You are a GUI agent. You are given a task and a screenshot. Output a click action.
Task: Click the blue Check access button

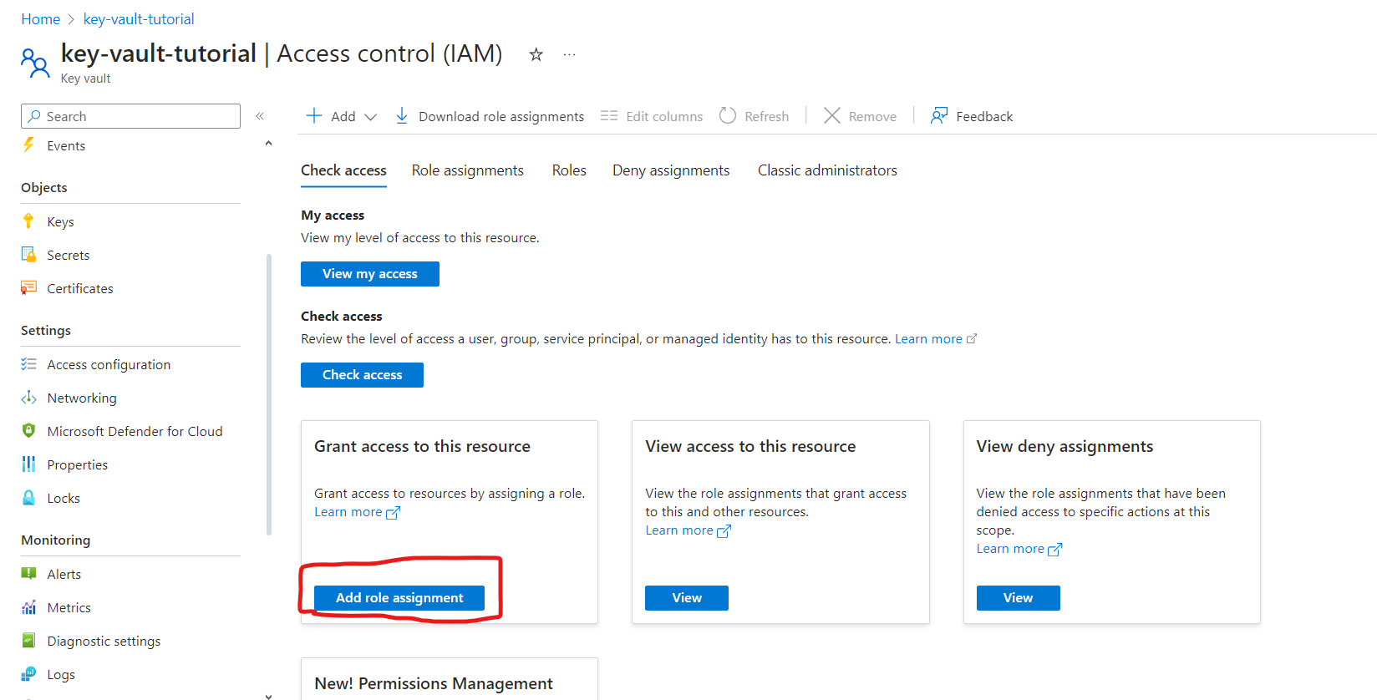pyautogui.click(x=362, y=375)
